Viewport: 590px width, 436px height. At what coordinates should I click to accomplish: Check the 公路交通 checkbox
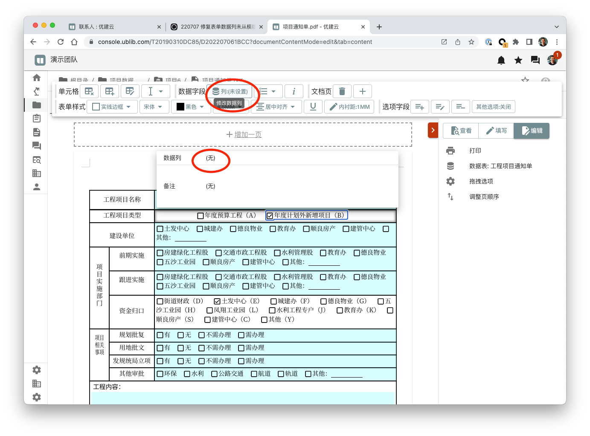pos(215,374)
